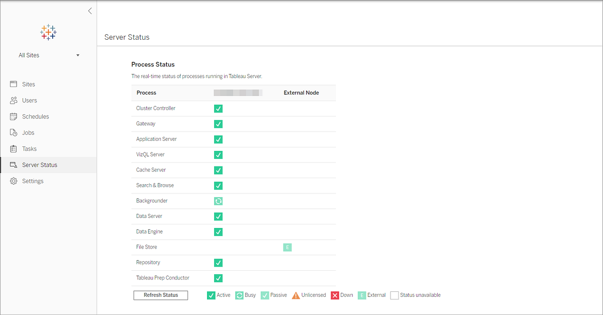
Task: Click the Repository status checkmark
Action: pos(218,263)
